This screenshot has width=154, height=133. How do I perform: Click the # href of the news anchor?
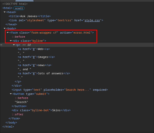[x=34, y=65]
